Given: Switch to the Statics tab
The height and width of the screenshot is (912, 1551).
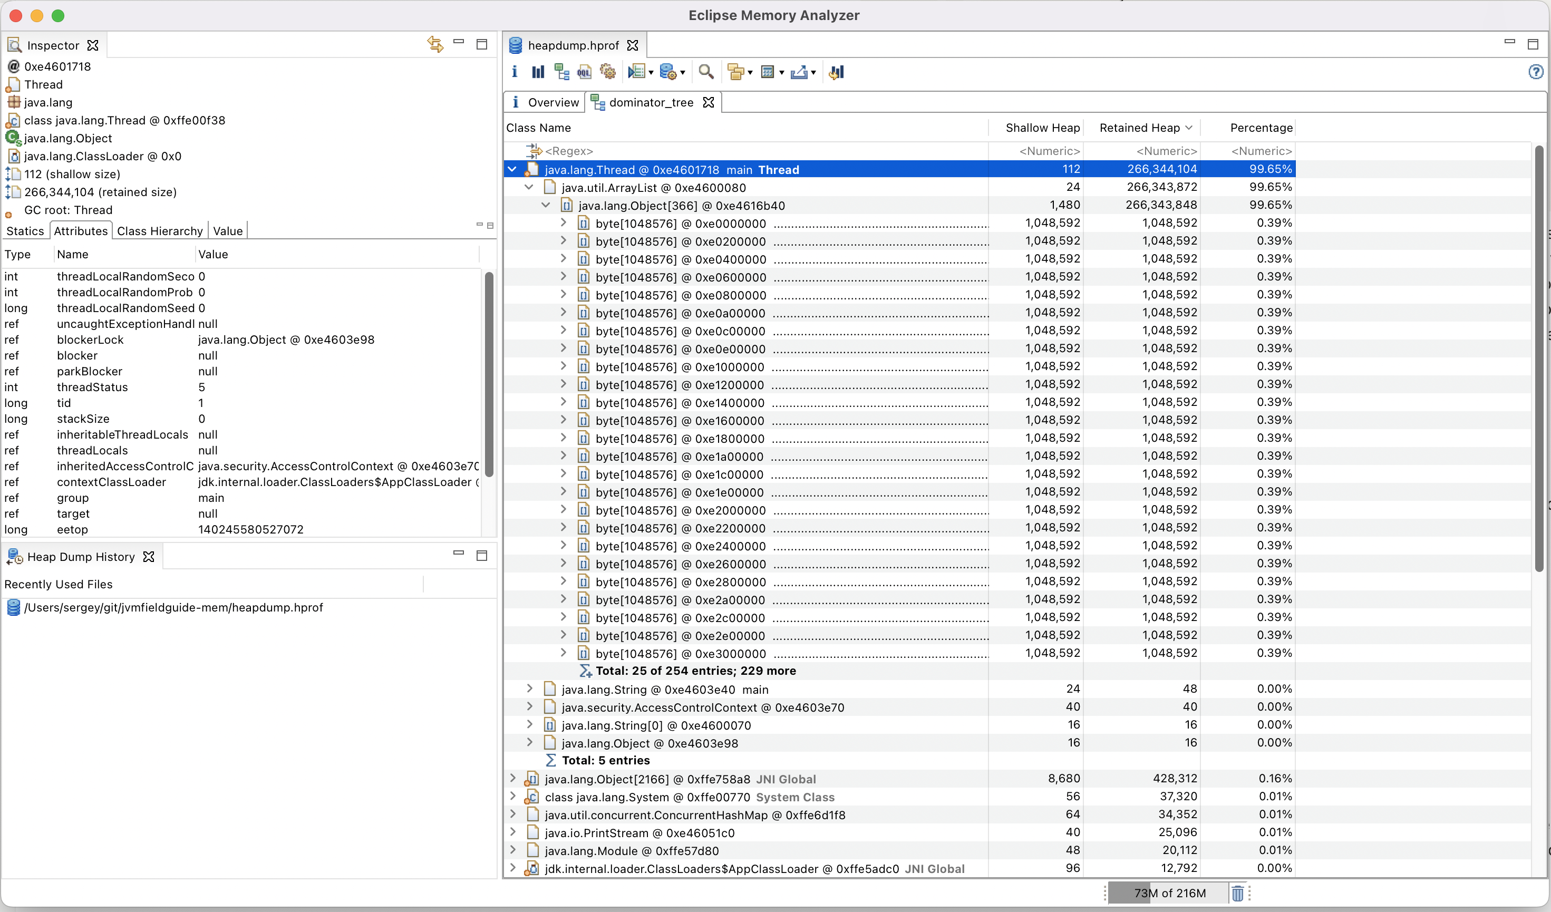Looking at the screenshot, I should point(25,231).
